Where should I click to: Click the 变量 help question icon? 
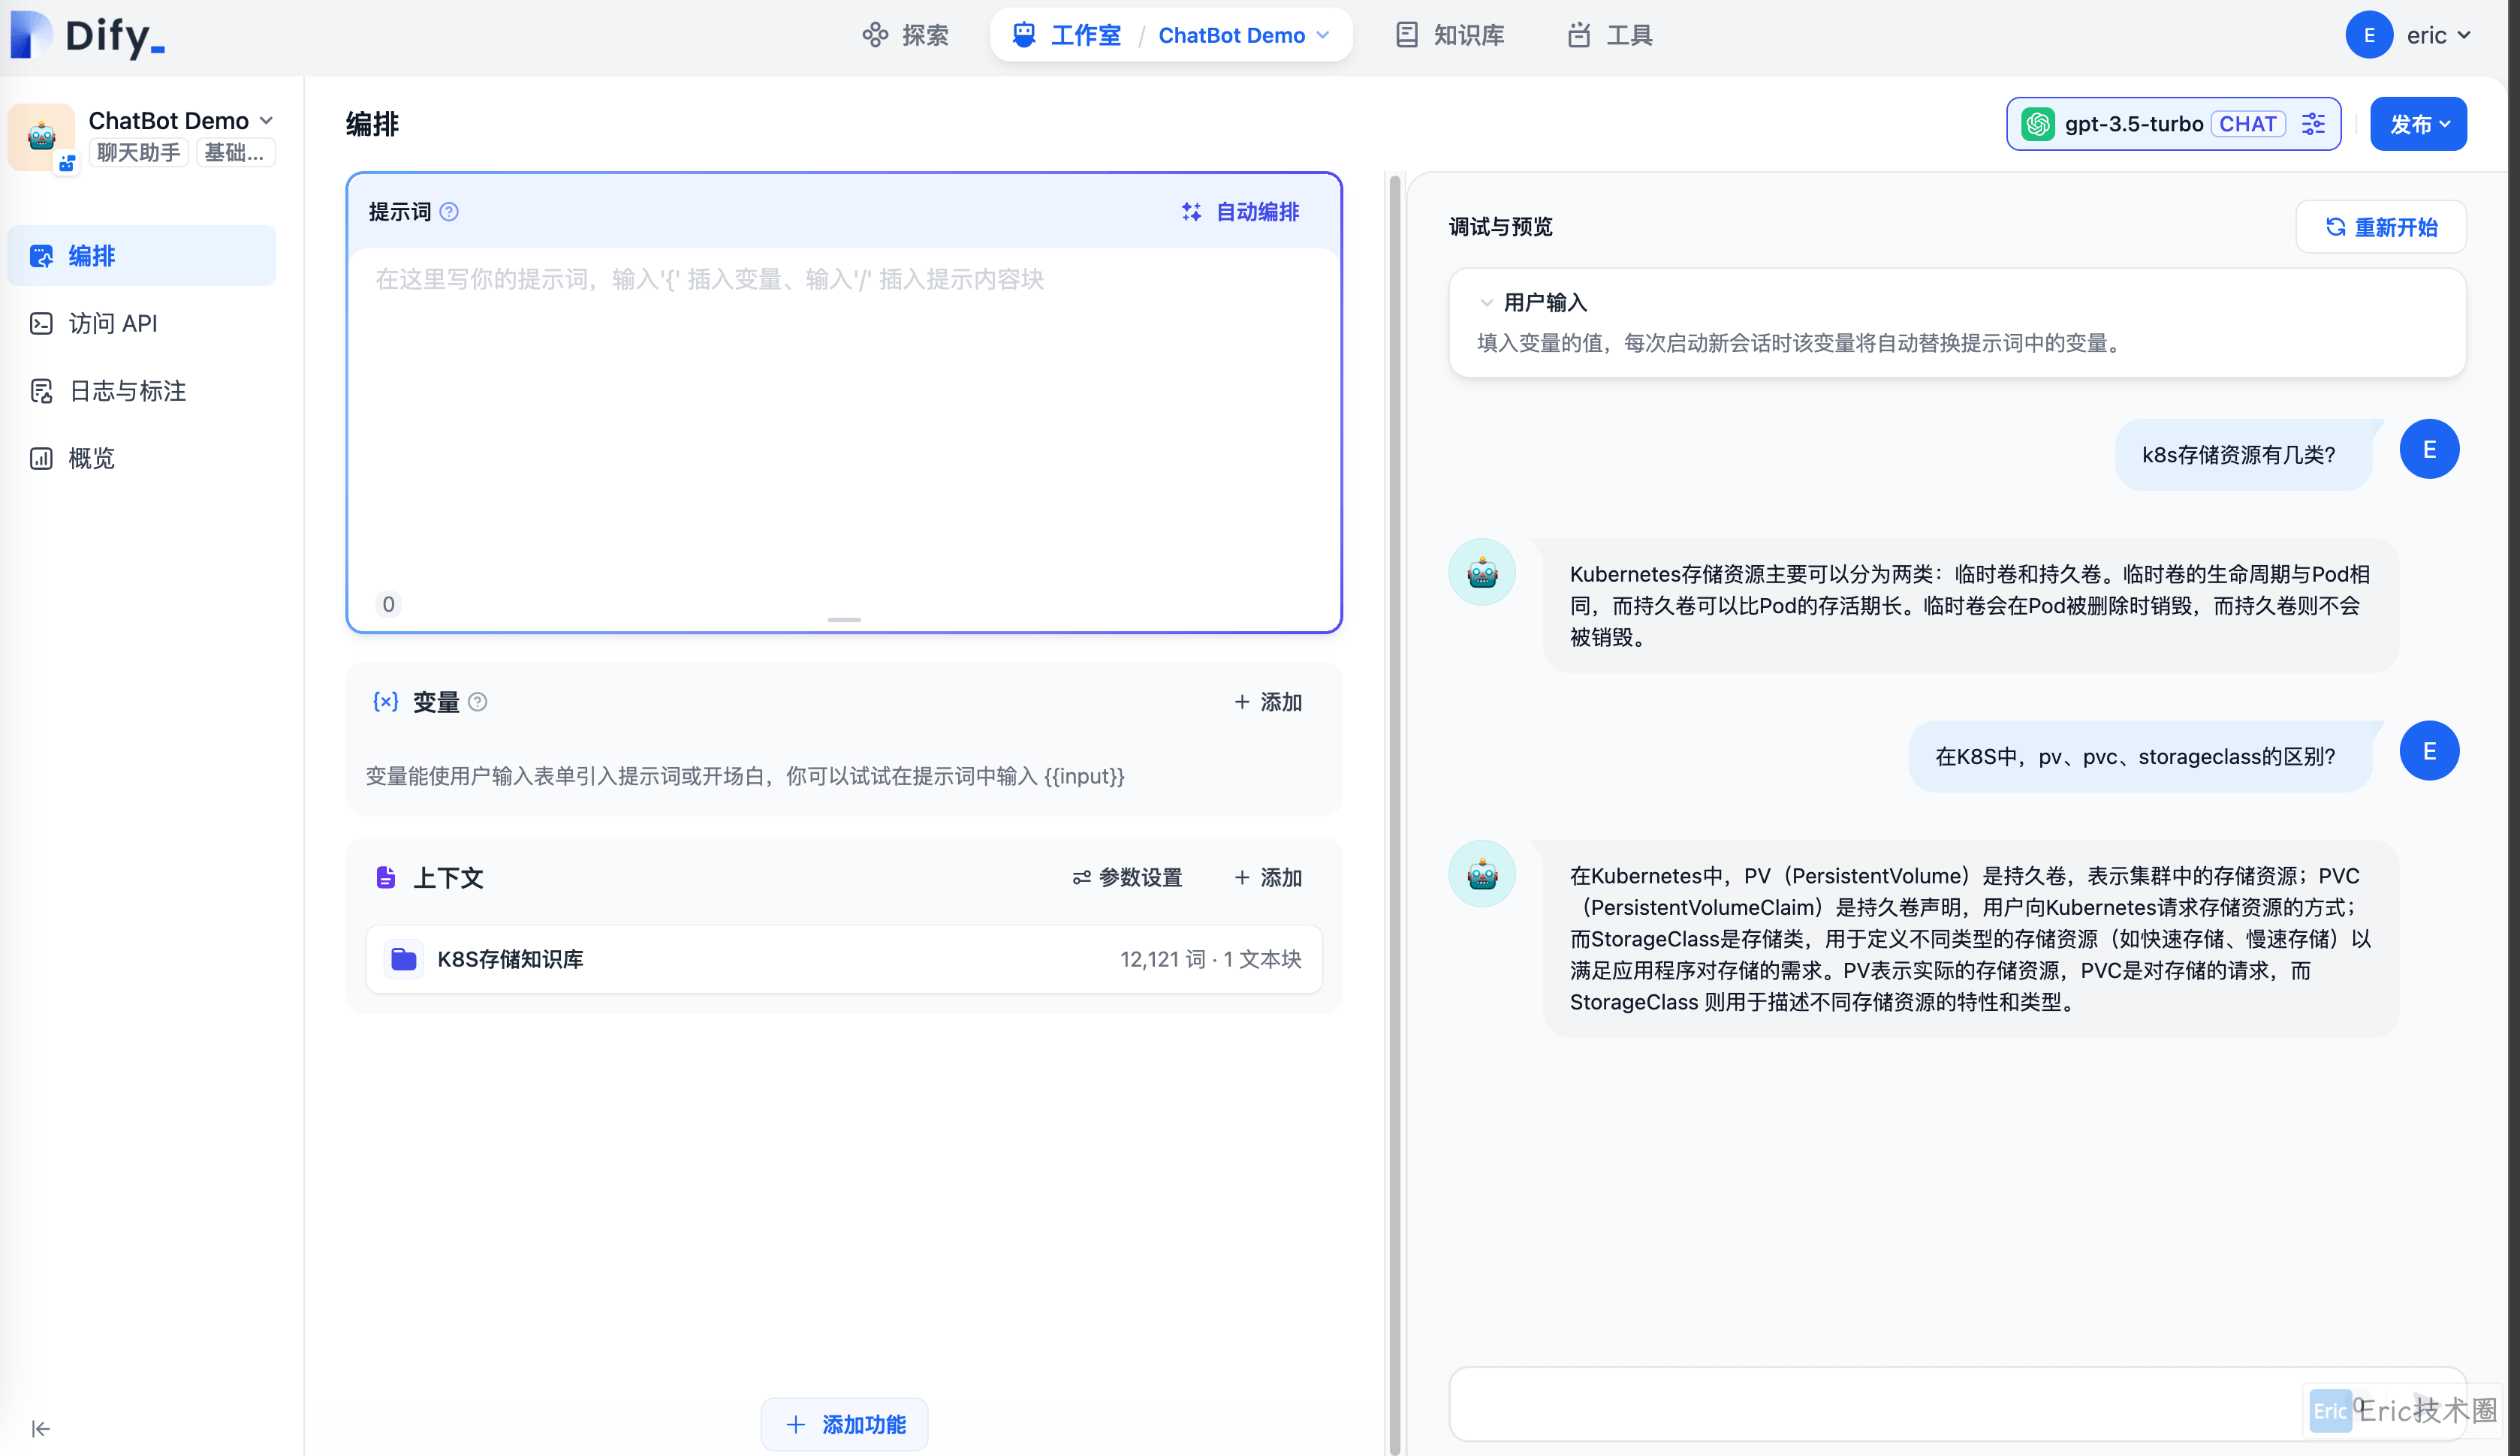tap(478, 702)
